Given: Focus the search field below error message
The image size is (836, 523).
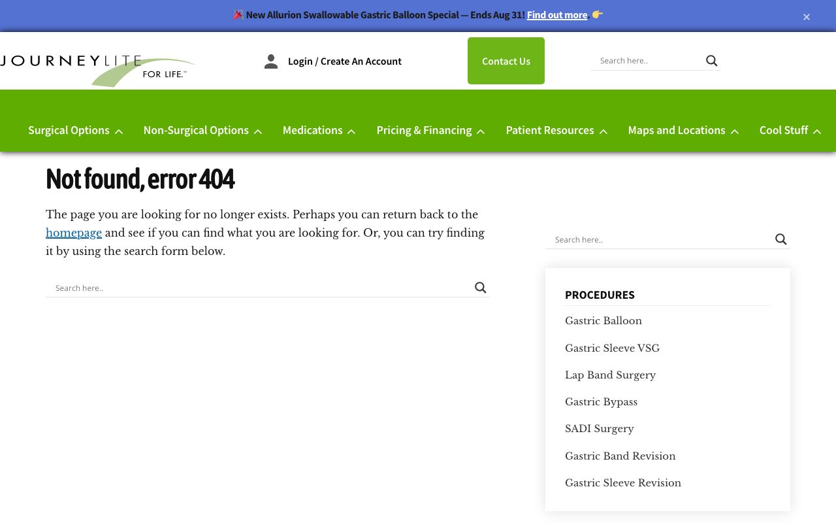Looking at the screenshot, I should click(261, 288).
